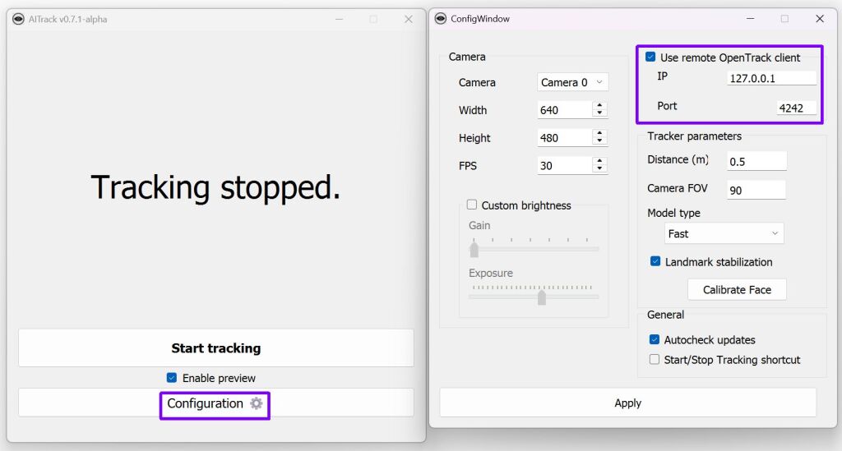Click the AITrack app icon in title bar
842x451 pixels.
click(x=18, y=19)
